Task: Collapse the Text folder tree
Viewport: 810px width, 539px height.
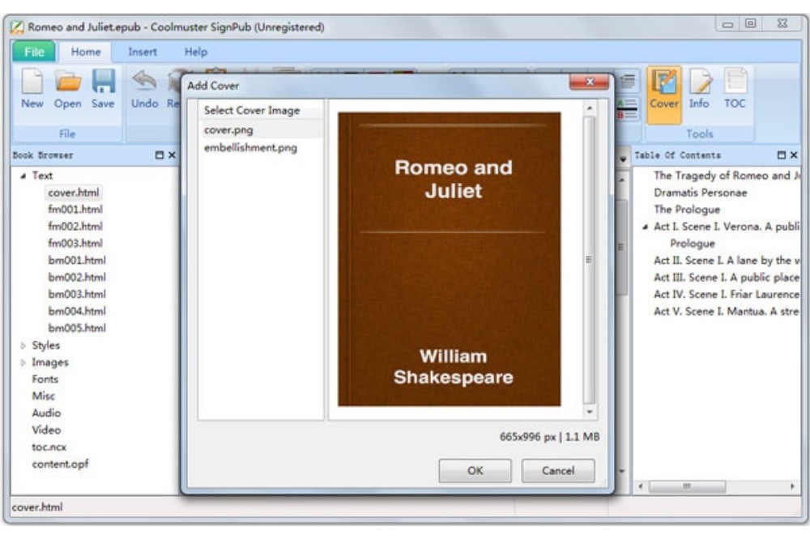Action: point(23,176)
